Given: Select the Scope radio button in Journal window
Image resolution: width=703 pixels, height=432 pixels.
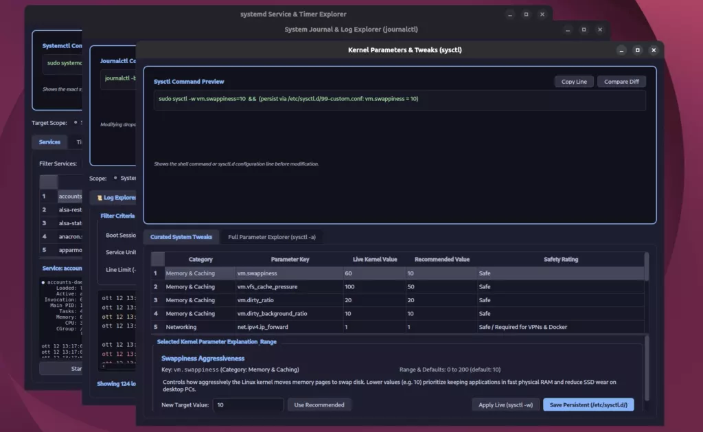Looking at the screenshot, I should 115,178.
